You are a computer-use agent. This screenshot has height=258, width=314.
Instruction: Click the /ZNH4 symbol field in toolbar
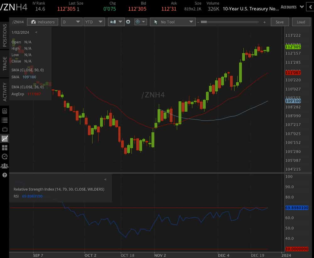coord(18,22)
